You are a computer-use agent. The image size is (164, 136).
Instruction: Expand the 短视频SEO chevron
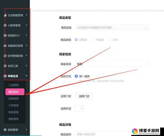26,35
